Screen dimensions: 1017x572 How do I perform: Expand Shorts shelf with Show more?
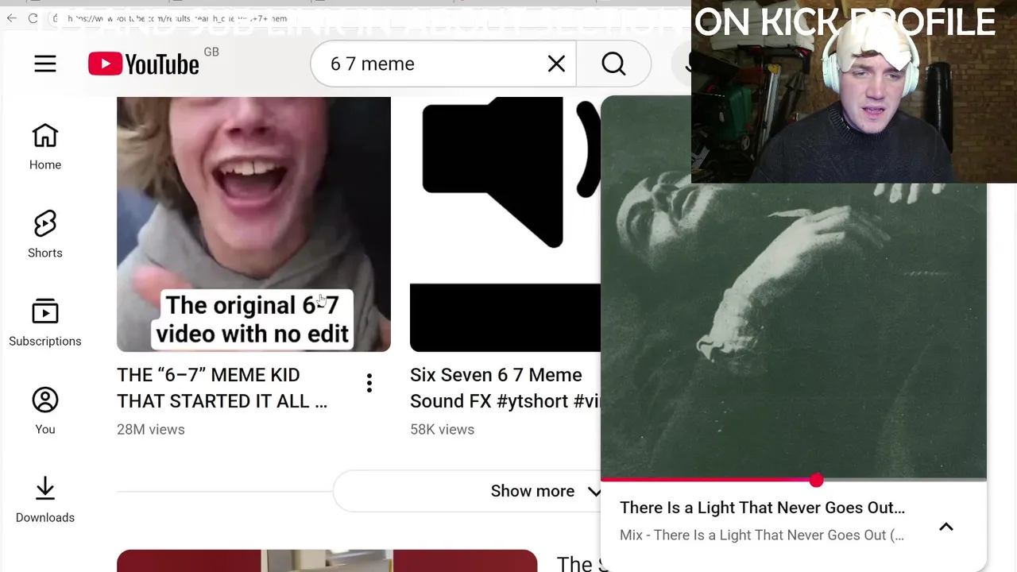[467, 491]
